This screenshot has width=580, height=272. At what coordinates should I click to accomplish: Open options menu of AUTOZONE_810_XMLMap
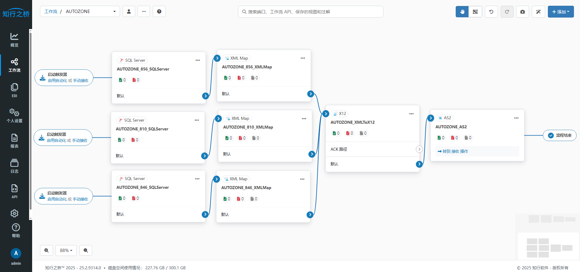(x=304, y=119)
